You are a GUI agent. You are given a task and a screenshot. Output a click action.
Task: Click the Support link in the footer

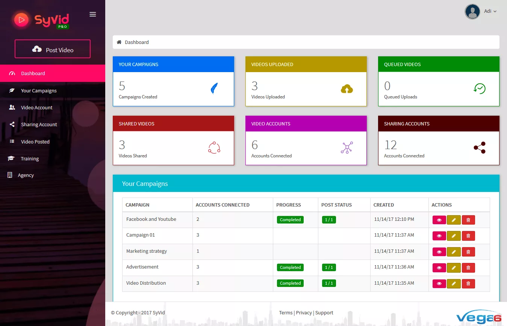[x=324, y=312]
